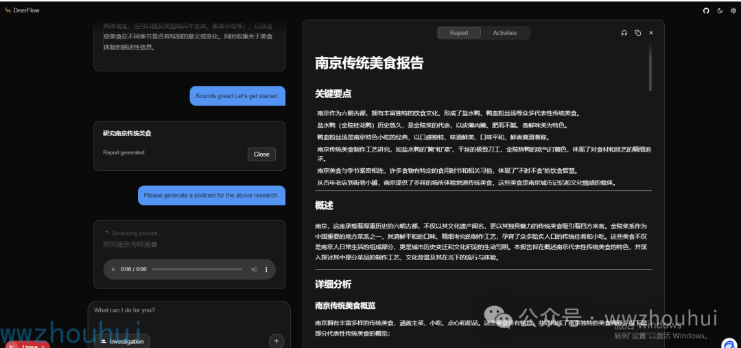Dismiss the '1 Issue' badge with its x

coord(43,346)
